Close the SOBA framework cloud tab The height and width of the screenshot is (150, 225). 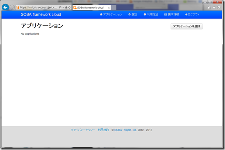click(x=109, y=8)
